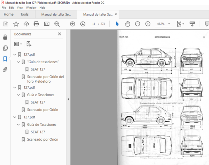This screenshot has height=165, width=209.
Task: Open the first 127.pdf bookmark
Action: pyautogui.click(x=29, y=55)
